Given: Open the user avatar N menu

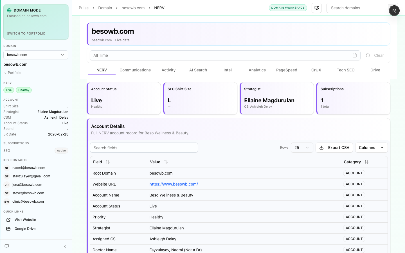Looking at the screenshot, I should (394, 11).
